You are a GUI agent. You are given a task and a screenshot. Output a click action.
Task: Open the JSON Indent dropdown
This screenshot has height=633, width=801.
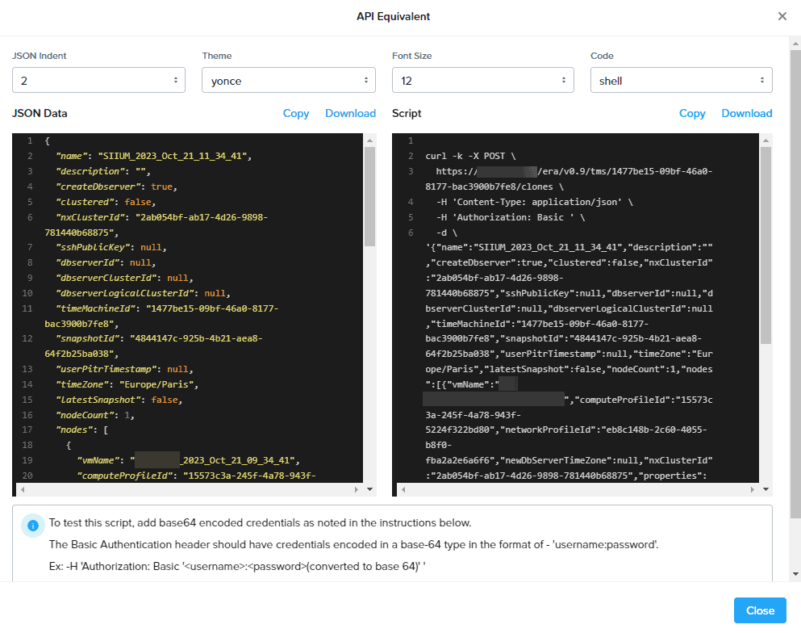[x=98, y=81]
